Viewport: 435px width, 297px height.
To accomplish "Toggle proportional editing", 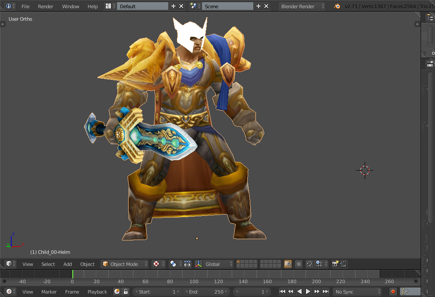I will pos(299,264).
